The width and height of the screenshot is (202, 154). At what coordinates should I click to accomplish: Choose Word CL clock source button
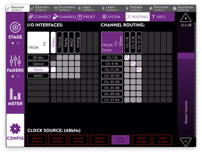tap(141, 140)
